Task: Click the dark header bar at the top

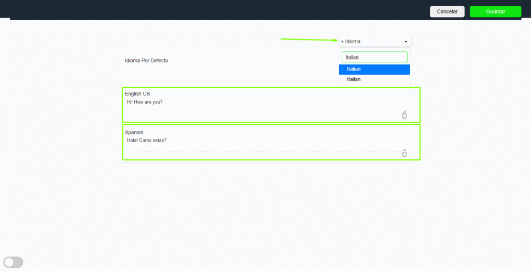Action: click(x=207, y=9)
